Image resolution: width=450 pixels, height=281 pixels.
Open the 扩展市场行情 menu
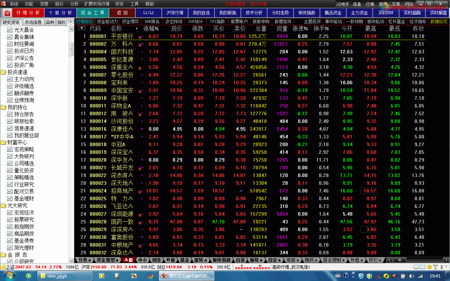pyautogui.click(x=97, y=4)
